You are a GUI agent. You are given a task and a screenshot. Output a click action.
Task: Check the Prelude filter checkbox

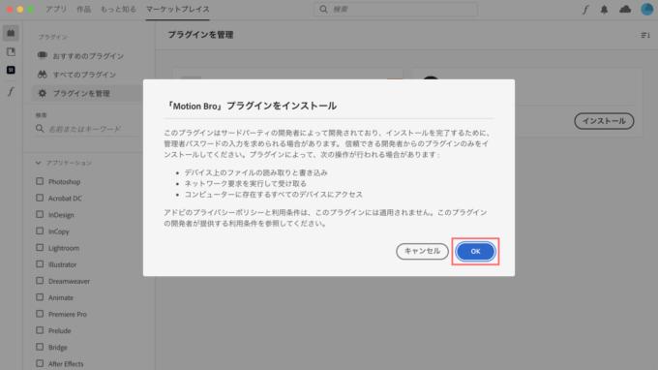[40, 330]
